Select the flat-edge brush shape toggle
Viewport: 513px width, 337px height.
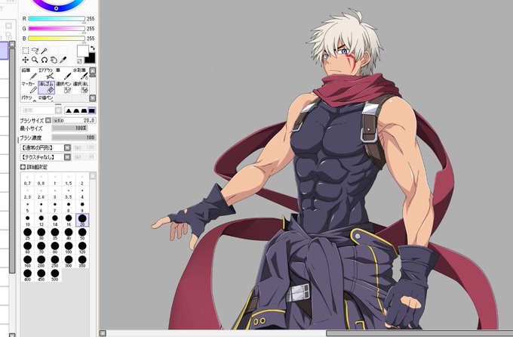click(x=91, y=111)
